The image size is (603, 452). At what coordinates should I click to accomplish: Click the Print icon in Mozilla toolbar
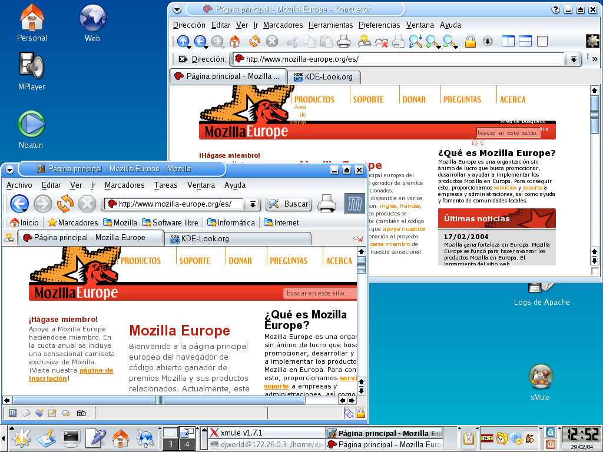click(x=327, y=203)
